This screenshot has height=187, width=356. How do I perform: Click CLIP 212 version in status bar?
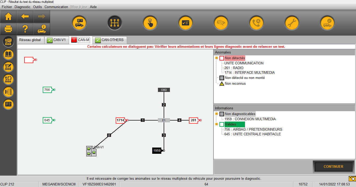tap(8, 184)
